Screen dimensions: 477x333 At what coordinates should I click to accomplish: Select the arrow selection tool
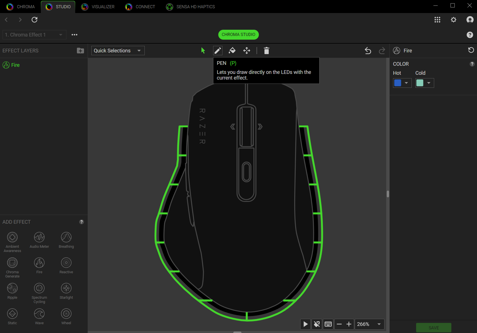[203, 51]
